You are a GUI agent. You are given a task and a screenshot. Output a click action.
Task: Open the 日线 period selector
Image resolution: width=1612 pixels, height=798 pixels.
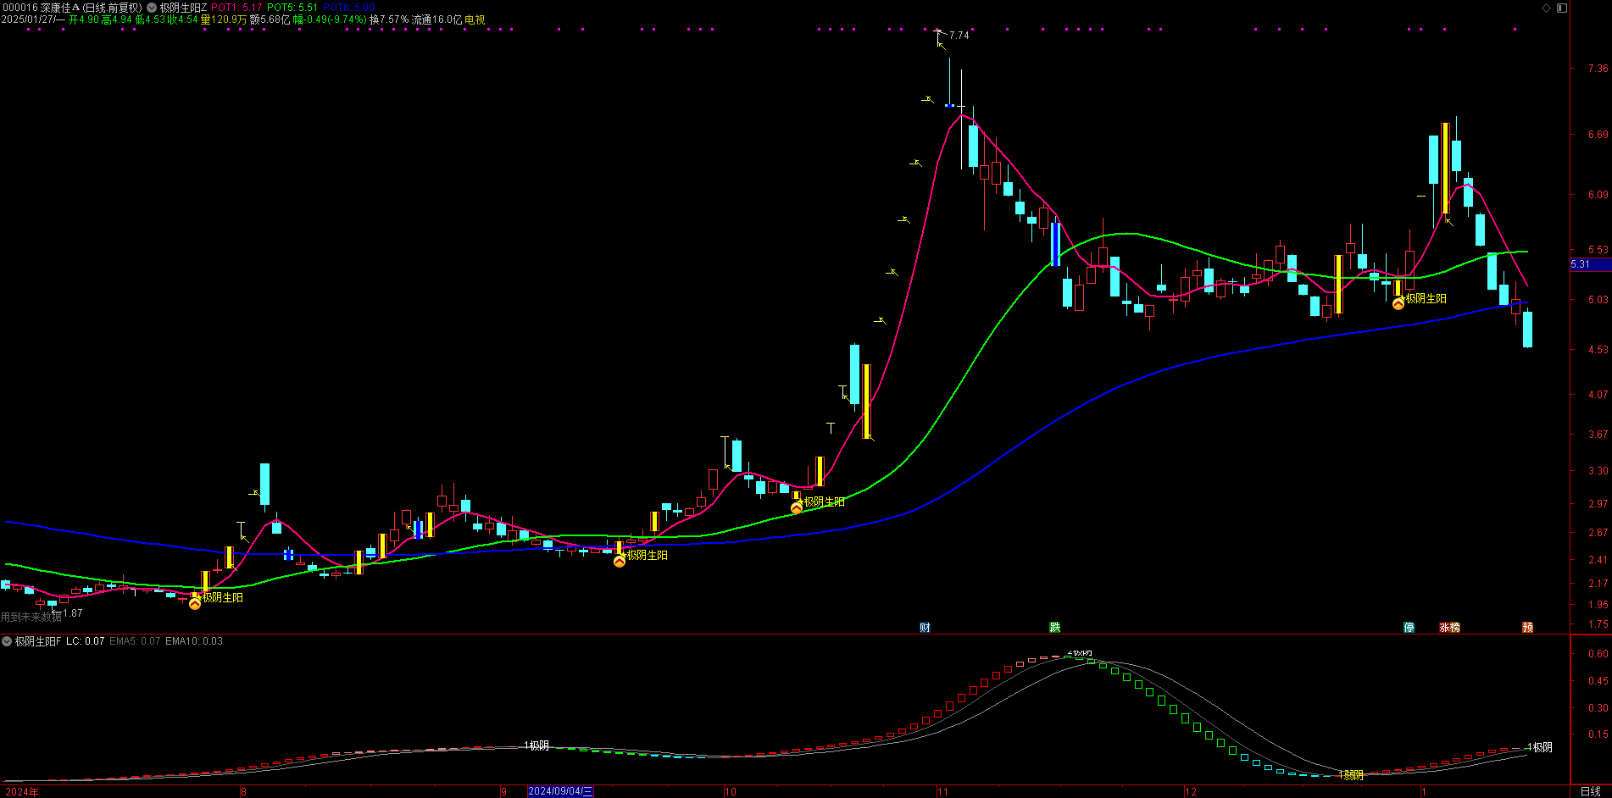(x=1590, y=792)
